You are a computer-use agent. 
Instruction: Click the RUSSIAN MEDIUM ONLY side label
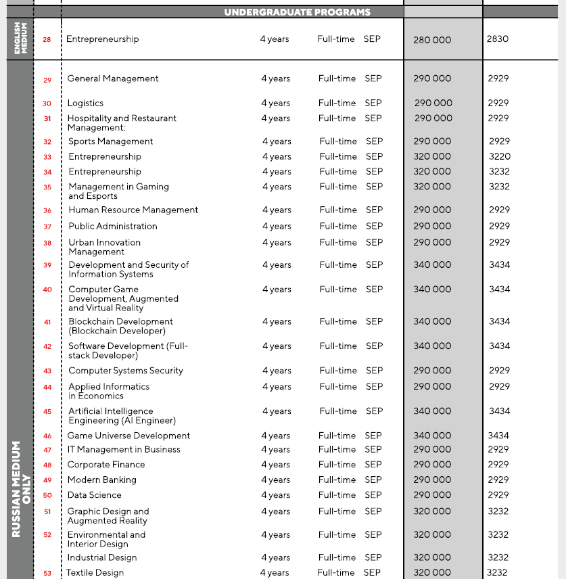point(21,489)
